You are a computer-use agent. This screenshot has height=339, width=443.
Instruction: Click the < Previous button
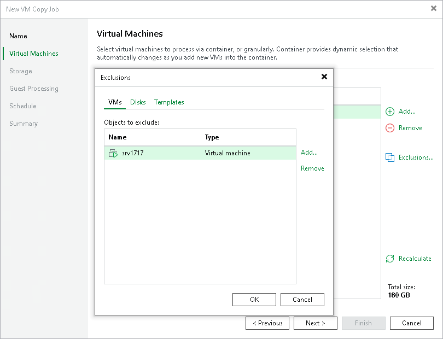267,323
